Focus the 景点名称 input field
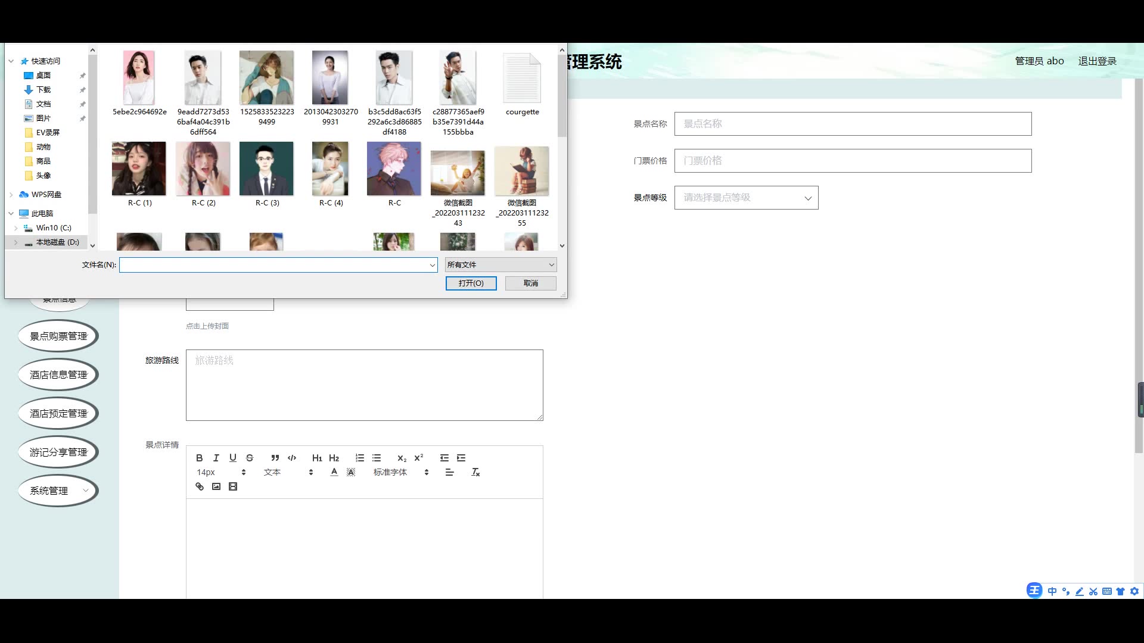The width and height of the screenshot is (1144, 643). pos(853,124)
